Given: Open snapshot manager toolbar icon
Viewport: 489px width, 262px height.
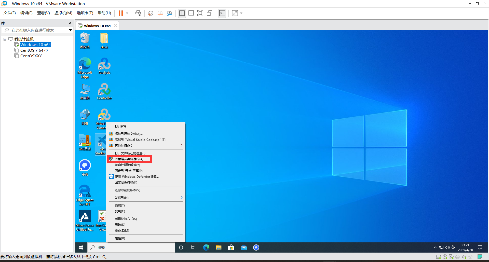Looking at the screenshot, I should click(x=169, y=13).
